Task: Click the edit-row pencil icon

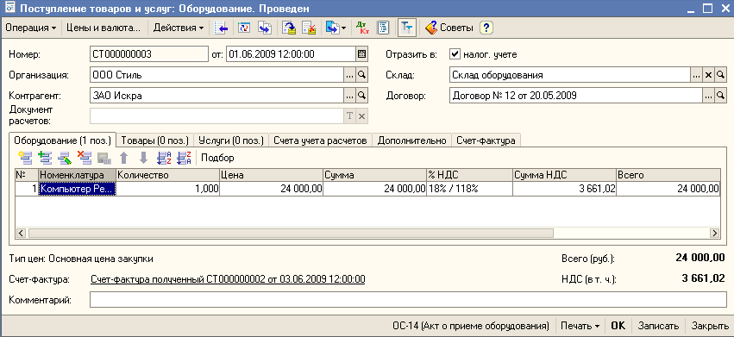Action: click(x=65, y=158)
